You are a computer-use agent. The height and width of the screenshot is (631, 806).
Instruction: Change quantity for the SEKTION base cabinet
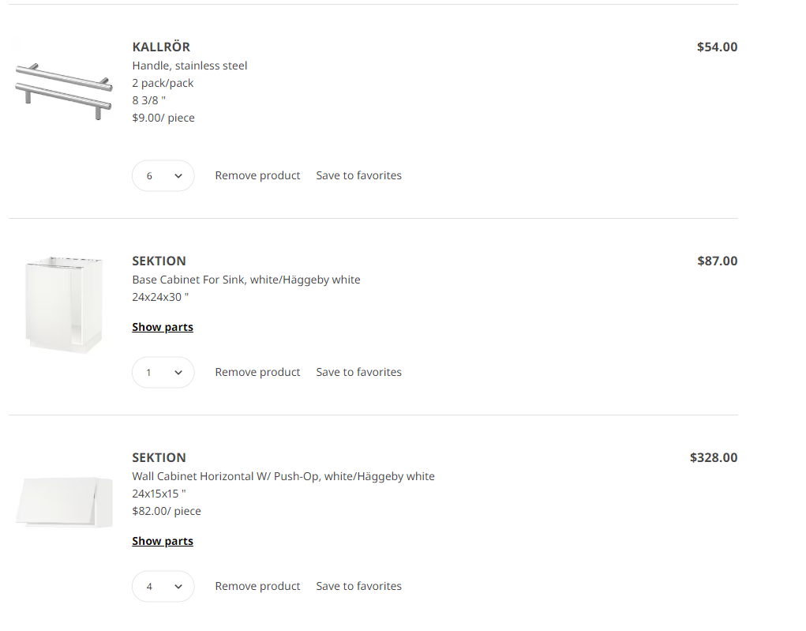click(163, 372)
